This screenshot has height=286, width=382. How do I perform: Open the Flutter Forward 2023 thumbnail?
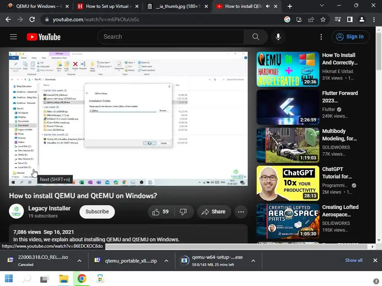click(288, 107)
